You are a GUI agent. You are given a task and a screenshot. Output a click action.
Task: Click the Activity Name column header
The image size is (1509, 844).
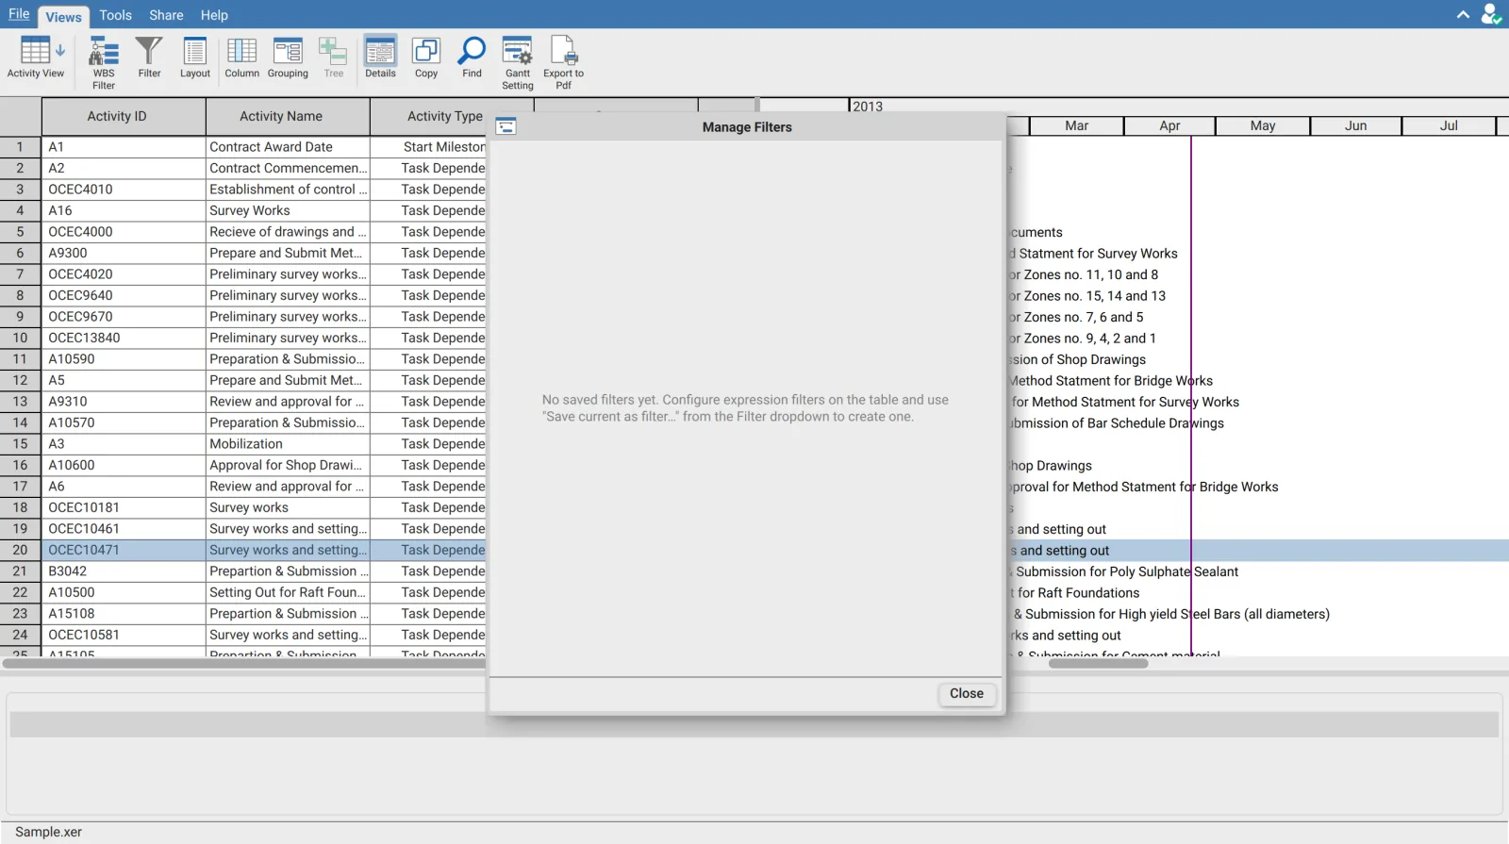pyautogui.click(x=288, y=116)
